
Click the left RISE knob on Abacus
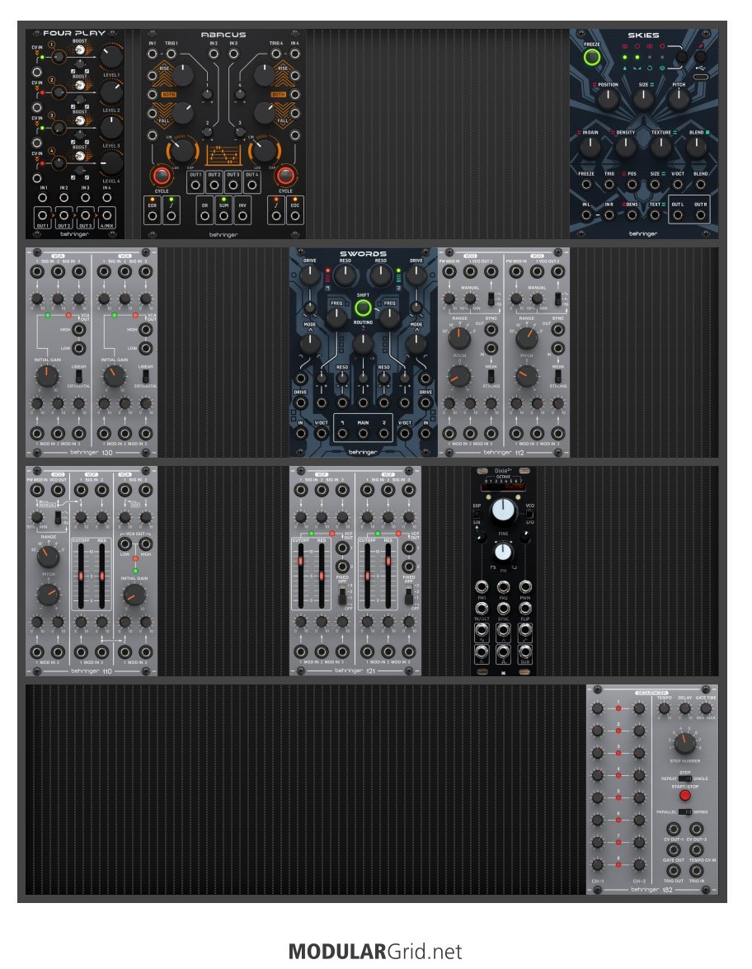pos(182,75)
